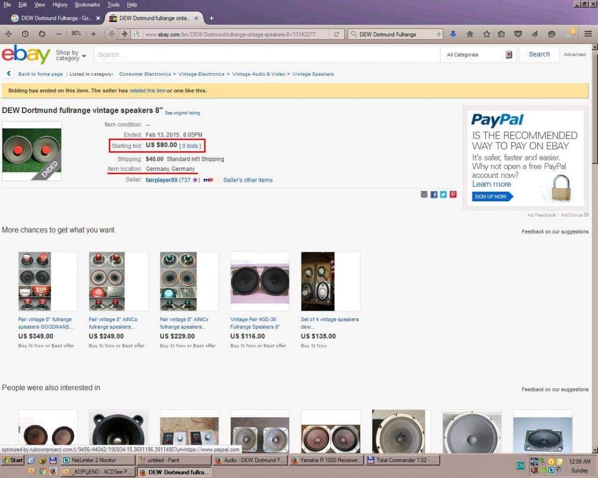Open Set of 4 vintage speakers listing
Screen dimensions: 598x478
[330, 323]
